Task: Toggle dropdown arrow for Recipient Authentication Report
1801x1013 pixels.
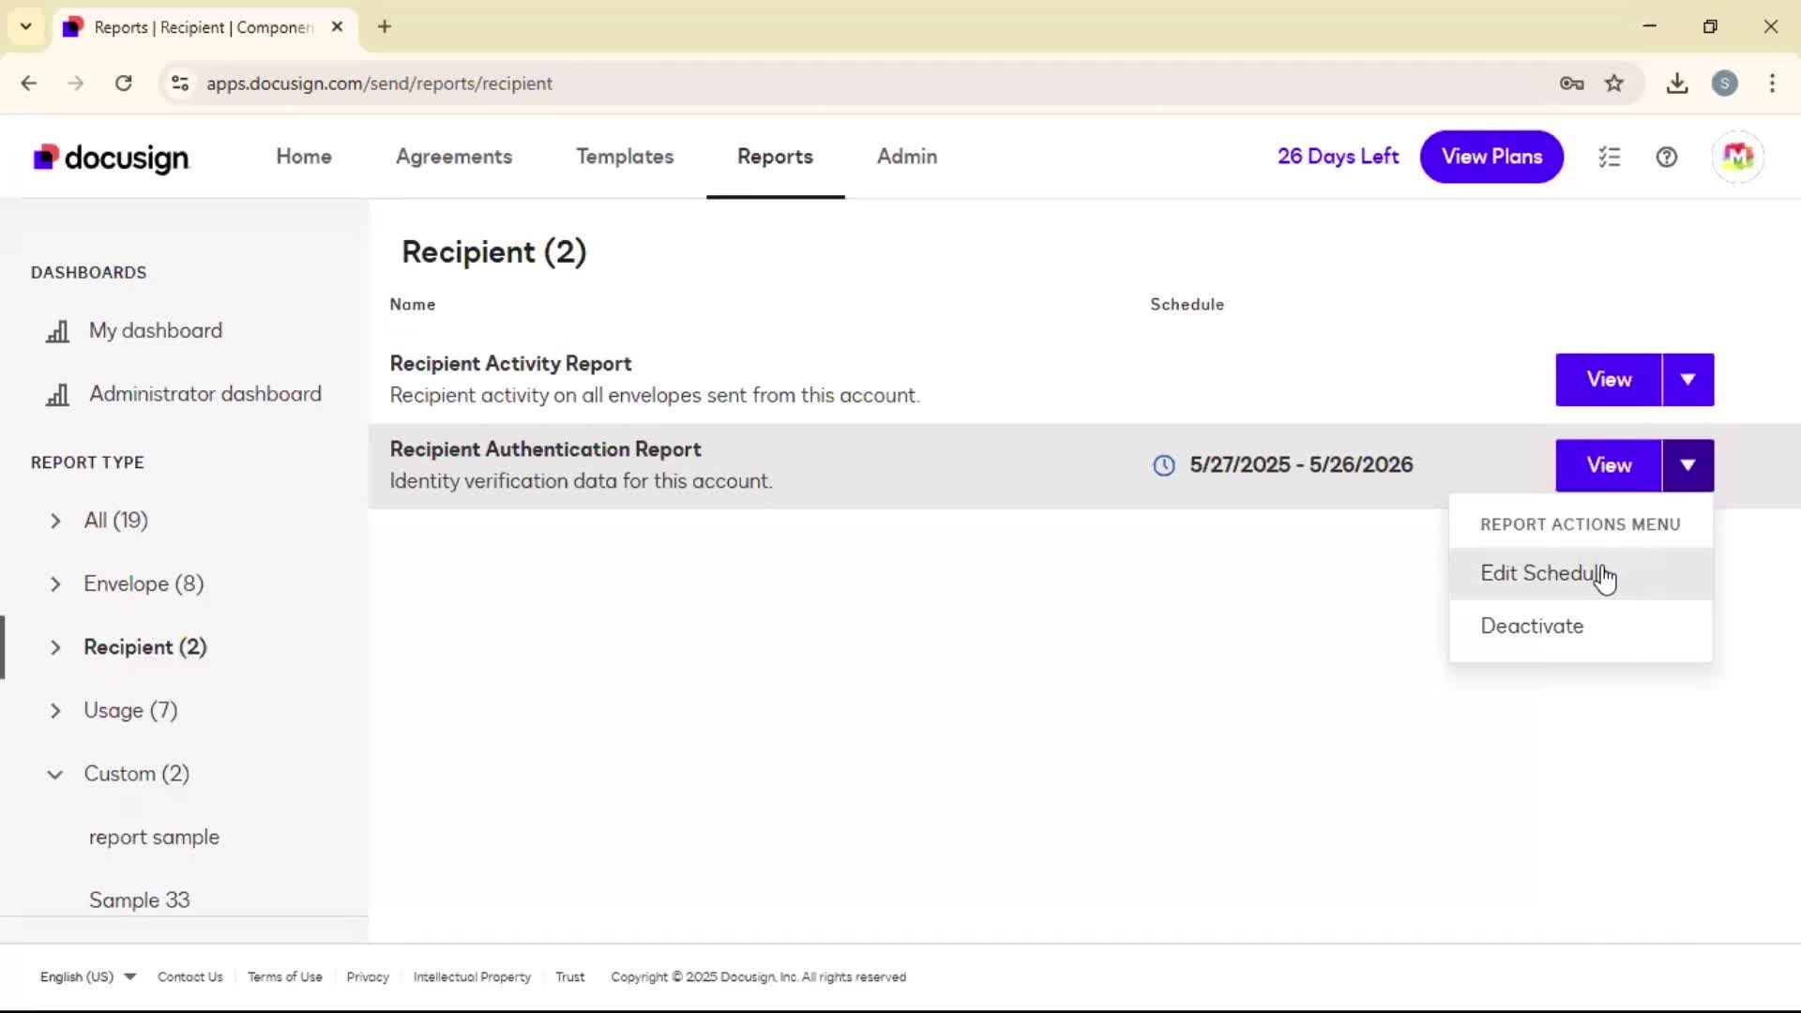Action: [1688, 465]
